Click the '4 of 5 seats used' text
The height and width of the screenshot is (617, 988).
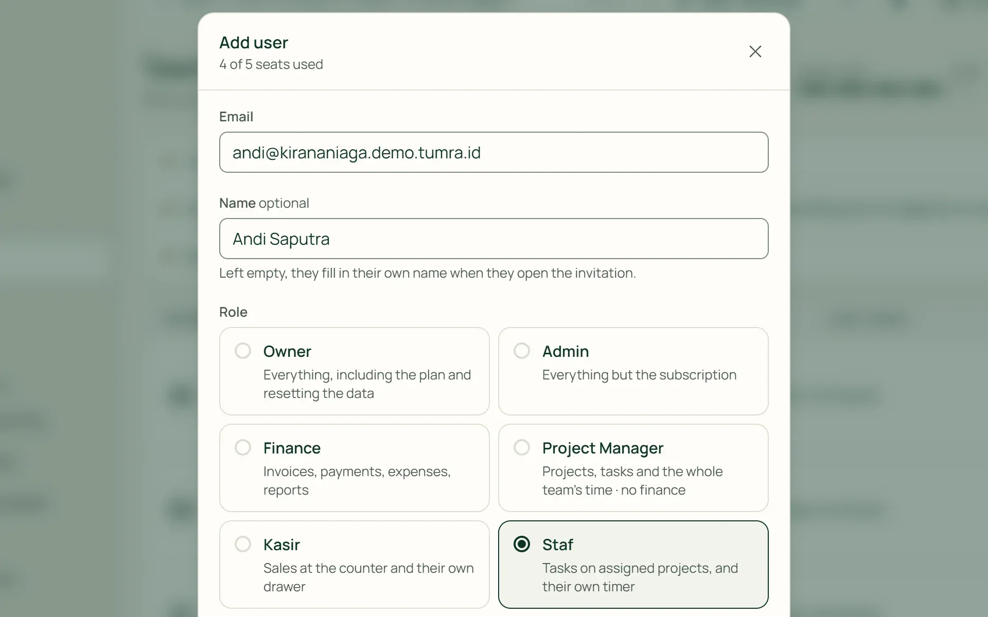click(271, 64)
